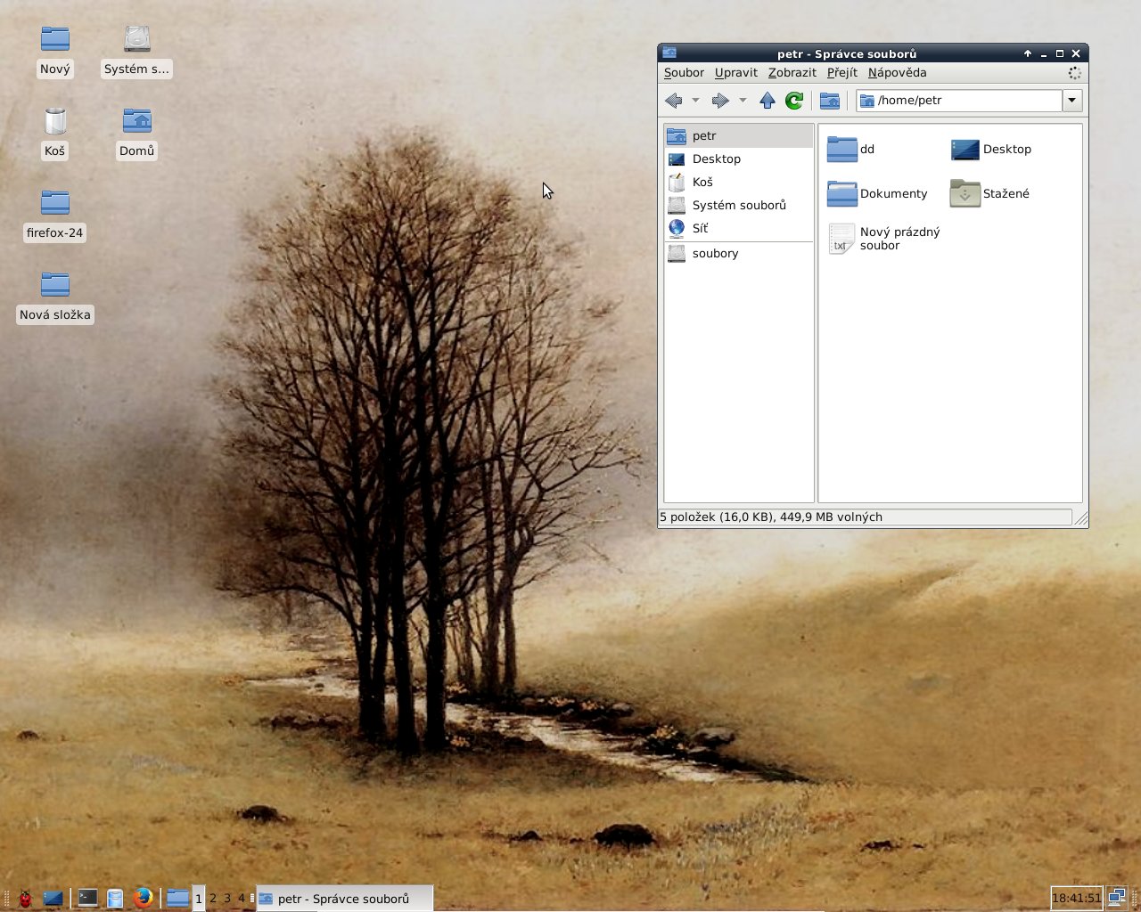Click the /home/petr location field
This screenshot has width=1141, height=912.
(959, 101)
